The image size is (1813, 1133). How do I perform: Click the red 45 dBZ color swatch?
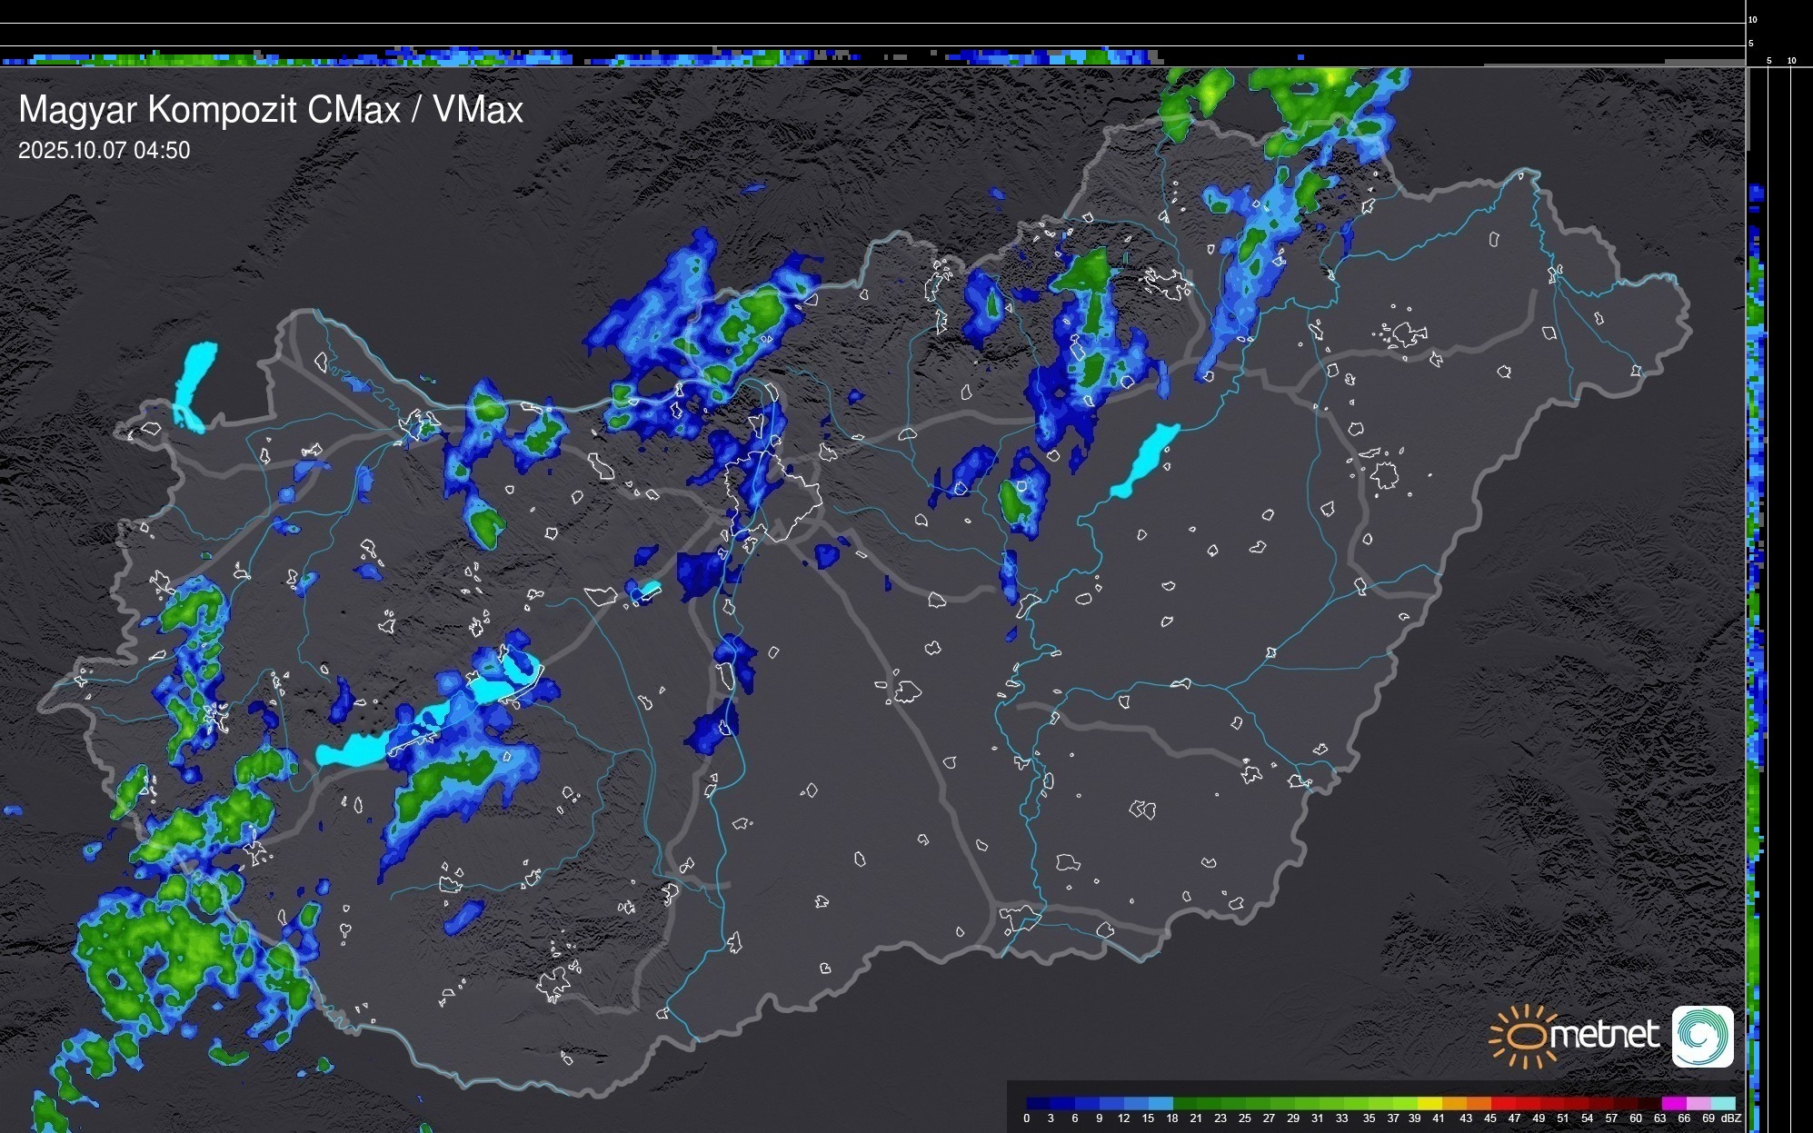point(1503,1103)
